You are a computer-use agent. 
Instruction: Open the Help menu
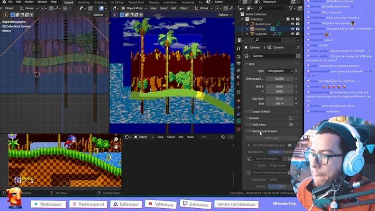(x=53, y=2)
